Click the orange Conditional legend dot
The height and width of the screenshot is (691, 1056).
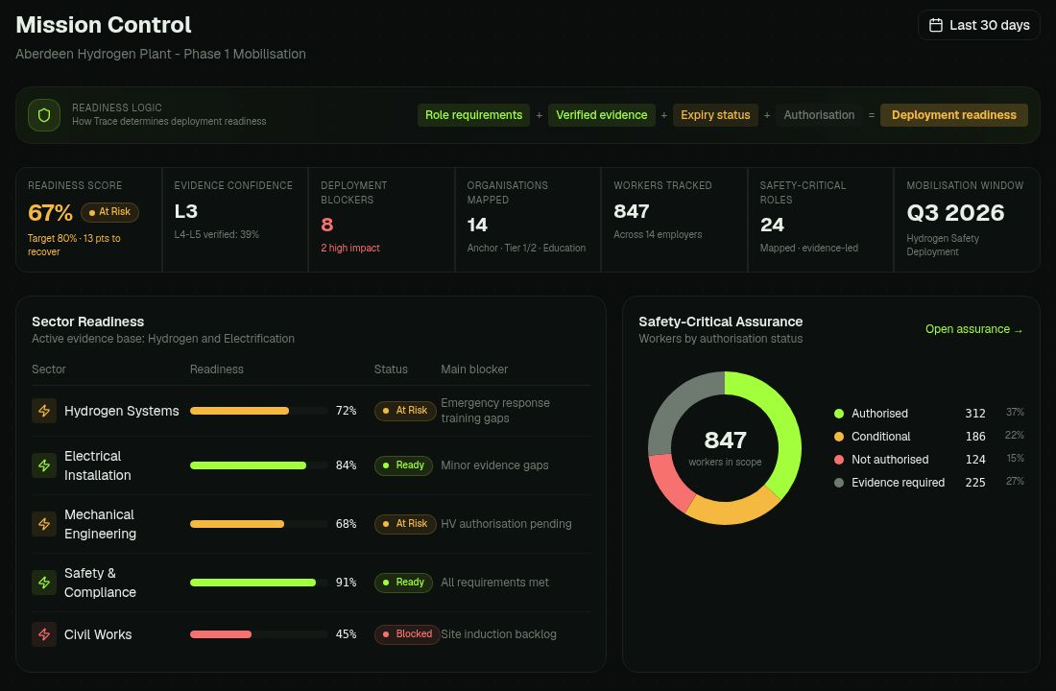pyautogui.click(x=838, y=437)
